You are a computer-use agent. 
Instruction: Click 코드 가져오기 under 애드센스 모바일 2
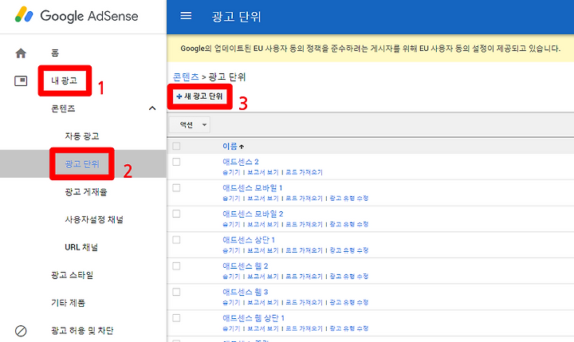click(x=304, y=224)
